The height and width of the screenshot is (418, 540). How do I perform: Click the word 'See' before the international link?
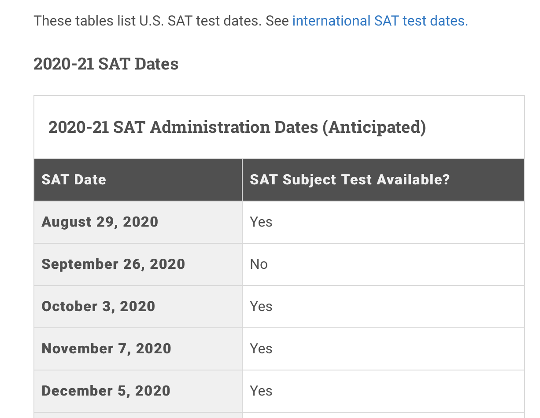pyautogui.click(x=277, y=21)
